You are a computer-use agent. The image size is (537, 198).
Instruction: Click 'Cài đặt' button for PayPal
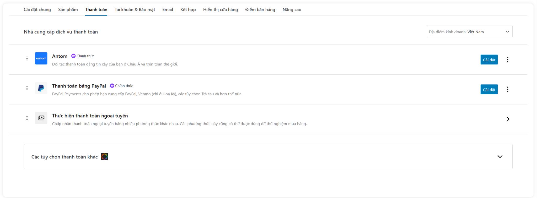pos(489,90)
